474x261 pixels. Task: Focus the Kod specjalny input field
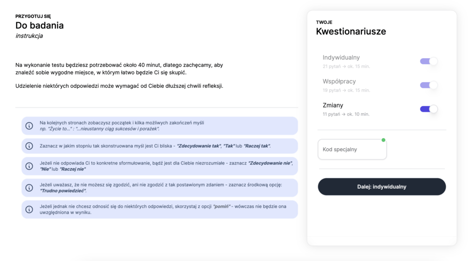coord(352,149)
